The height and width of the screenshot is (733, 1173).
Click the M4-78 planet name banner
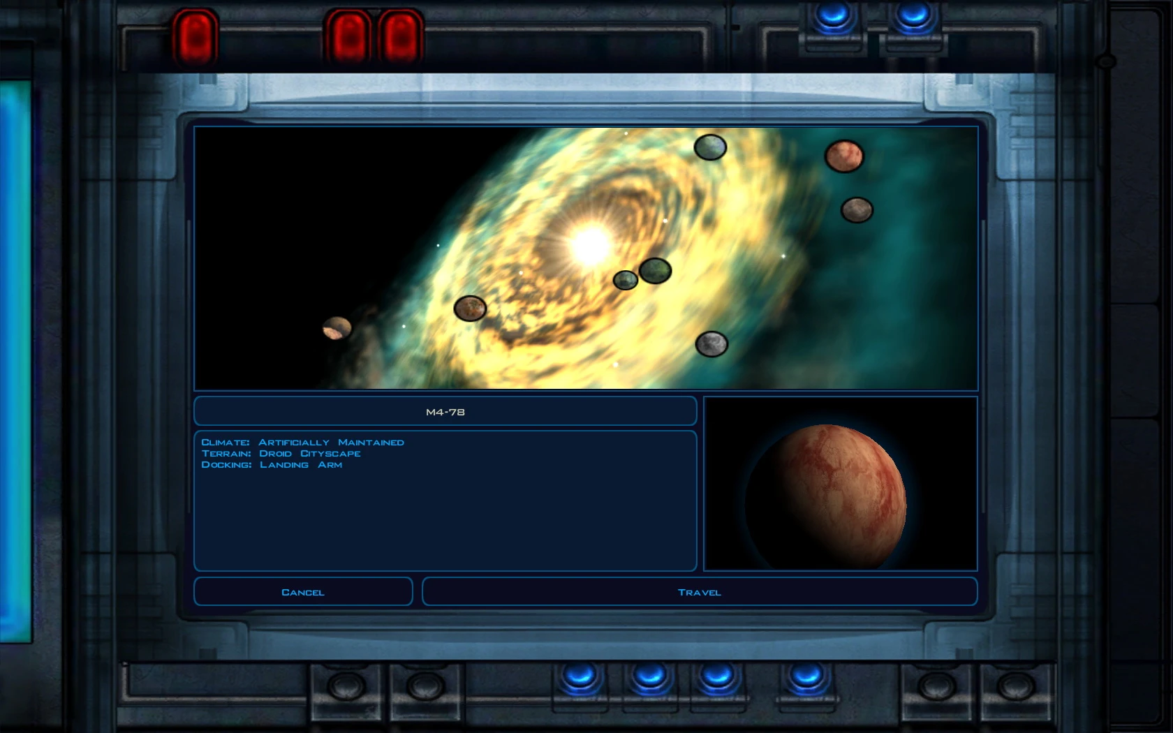(445, 411)
